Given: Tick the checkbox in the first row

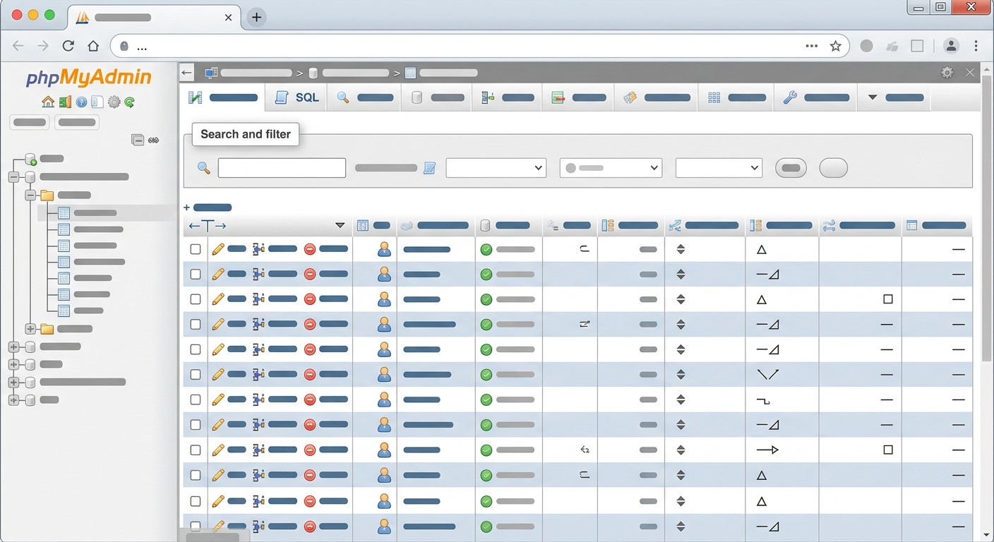Looking at the screenshot, I should (x=196, y=249).
